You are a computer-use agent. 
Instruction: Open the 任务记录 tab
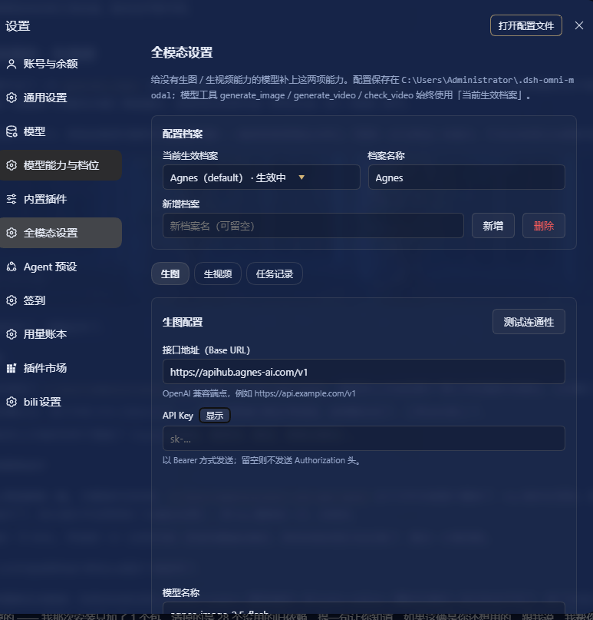275,274
